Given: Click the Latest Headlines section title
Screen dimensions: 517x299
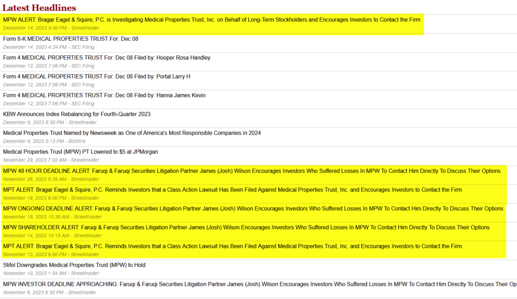Looking at the screenshot, I should coord(39,8).
